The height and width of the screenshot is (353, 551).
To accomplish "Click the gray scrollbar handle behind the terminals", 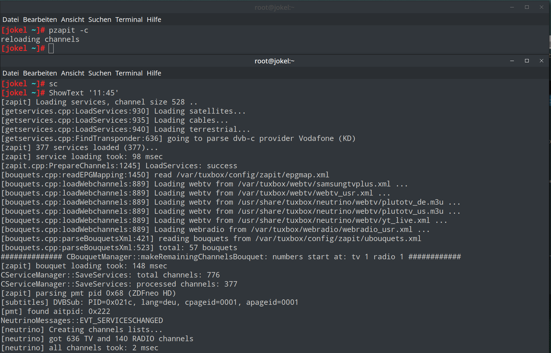I will 550,42.
